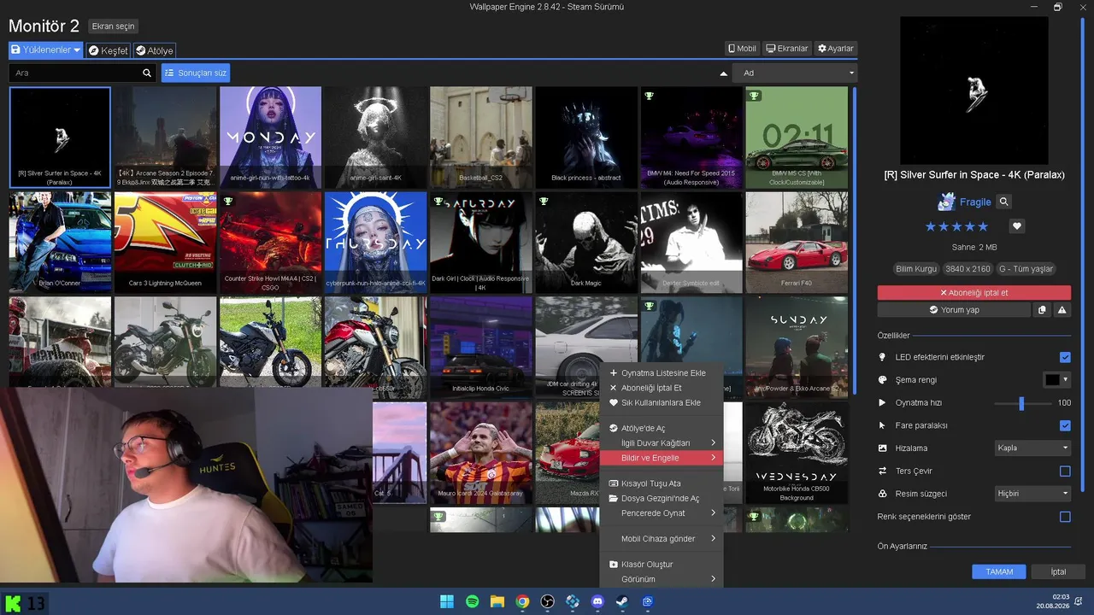Click the Fragile author avatar icon
The image size is (1094, 615).
(x=946, y=202)
